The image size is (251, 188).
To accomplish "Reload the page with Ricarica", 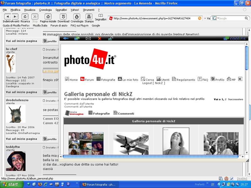I will point(25,17).
